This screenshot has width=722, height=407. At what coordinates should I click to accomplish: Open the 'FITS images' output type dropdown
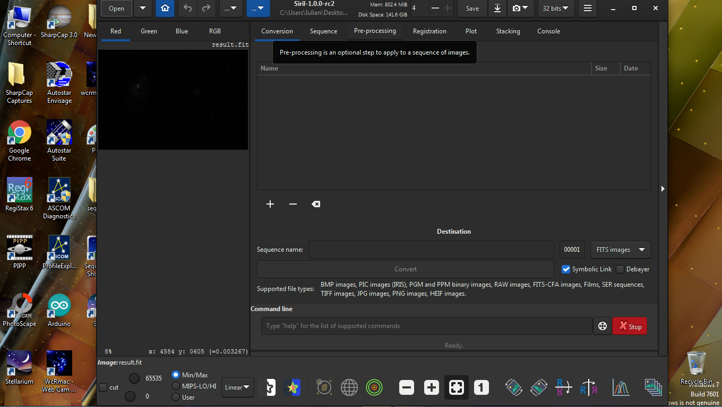point(621,250)
